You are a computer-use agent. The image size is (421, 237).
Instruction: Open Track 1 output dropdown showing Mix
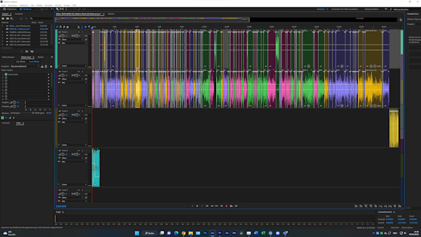pyautogui.click(x=74, y=43)
